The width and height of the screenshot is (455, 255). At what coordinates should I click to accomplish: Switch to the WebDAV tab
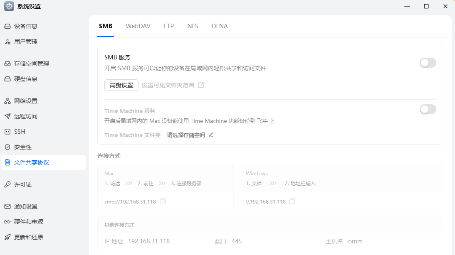click(x=138, y=26)
